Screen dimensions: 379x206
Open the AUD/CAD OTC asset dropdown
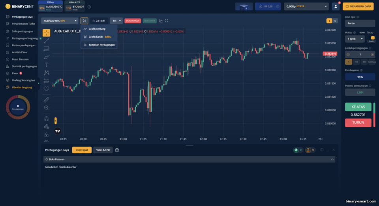[x=60, y=21]
